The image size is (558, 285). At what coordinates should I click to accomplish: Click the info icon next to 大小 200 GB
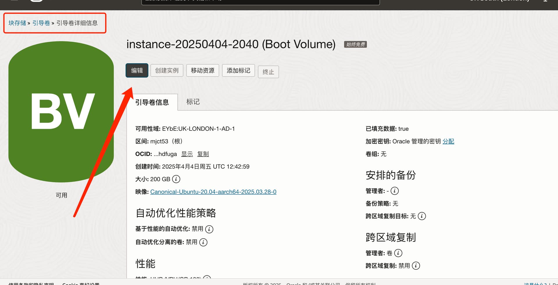click(x=176, y=179)
